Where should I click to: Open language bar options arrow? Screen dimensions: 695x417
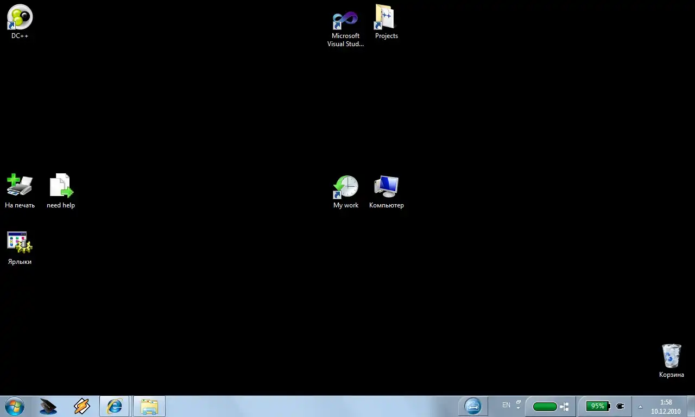519,408
